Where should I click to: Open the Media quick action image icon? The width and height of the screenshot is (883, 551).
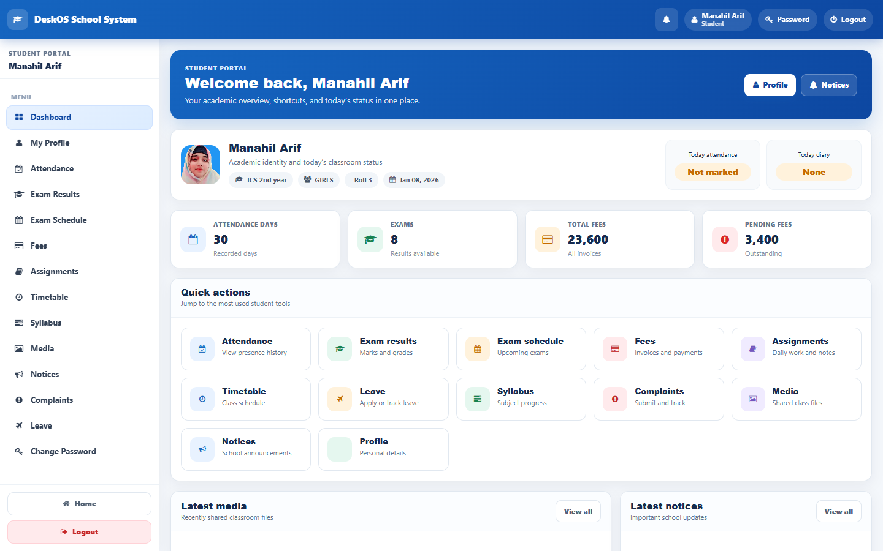pos(753,399)
